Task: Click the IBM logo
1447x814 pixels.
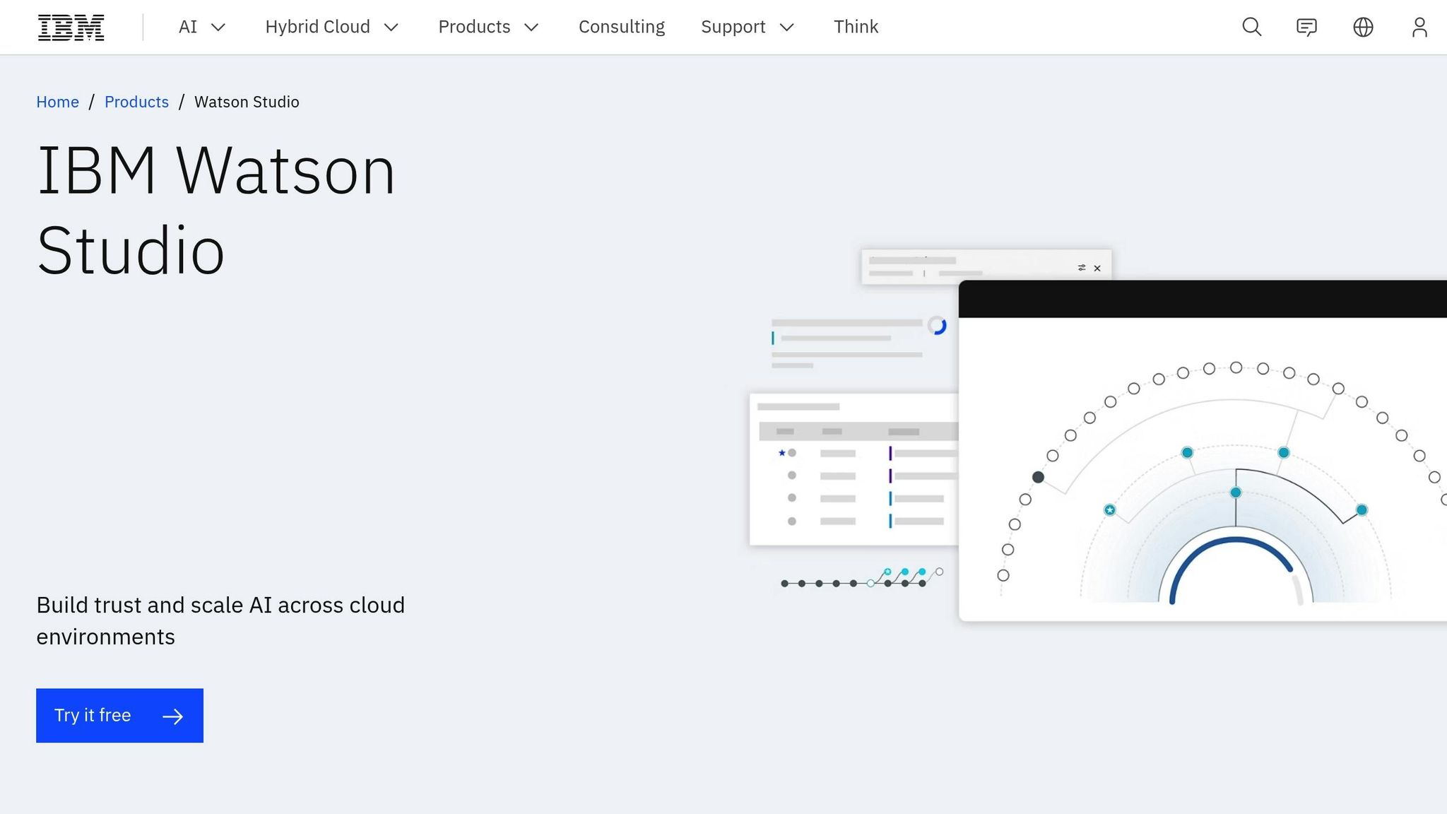Action: (70, 27)
